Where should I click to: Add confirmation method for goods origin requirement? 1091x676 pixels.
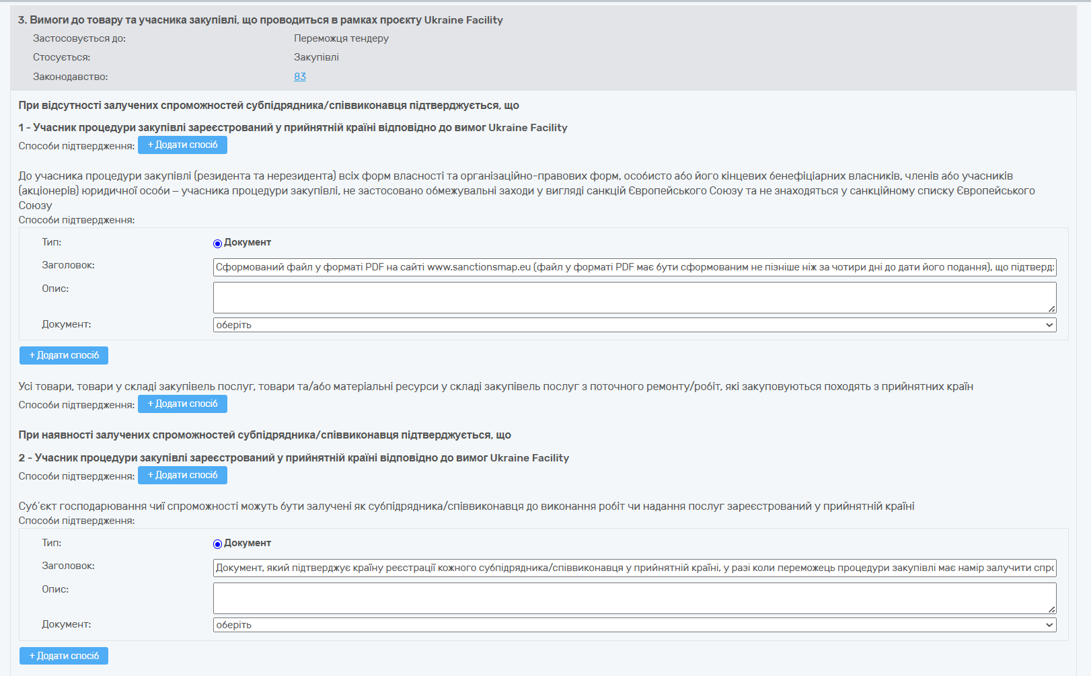[x=182, y=404]
